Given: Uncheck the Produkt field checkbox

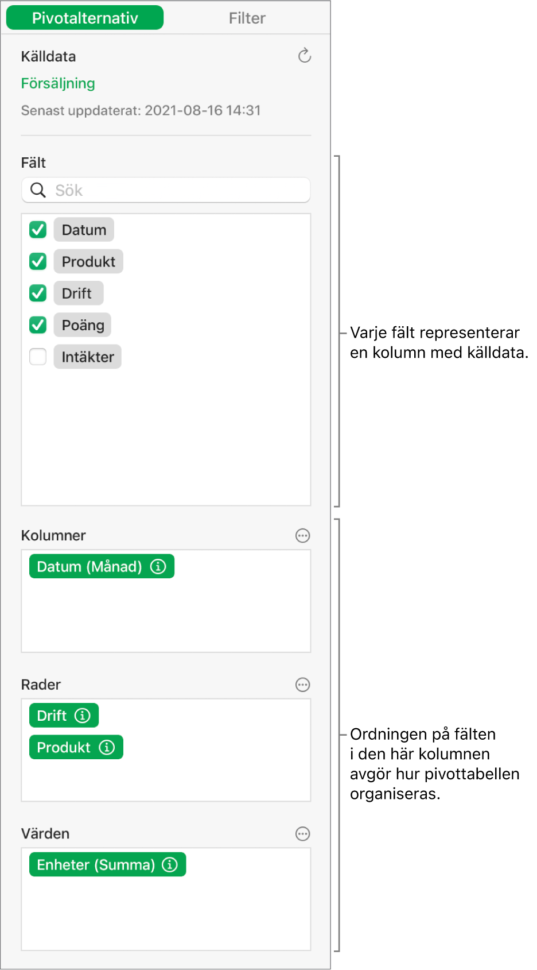Looking at the screenshot, I should pos(38,262).
